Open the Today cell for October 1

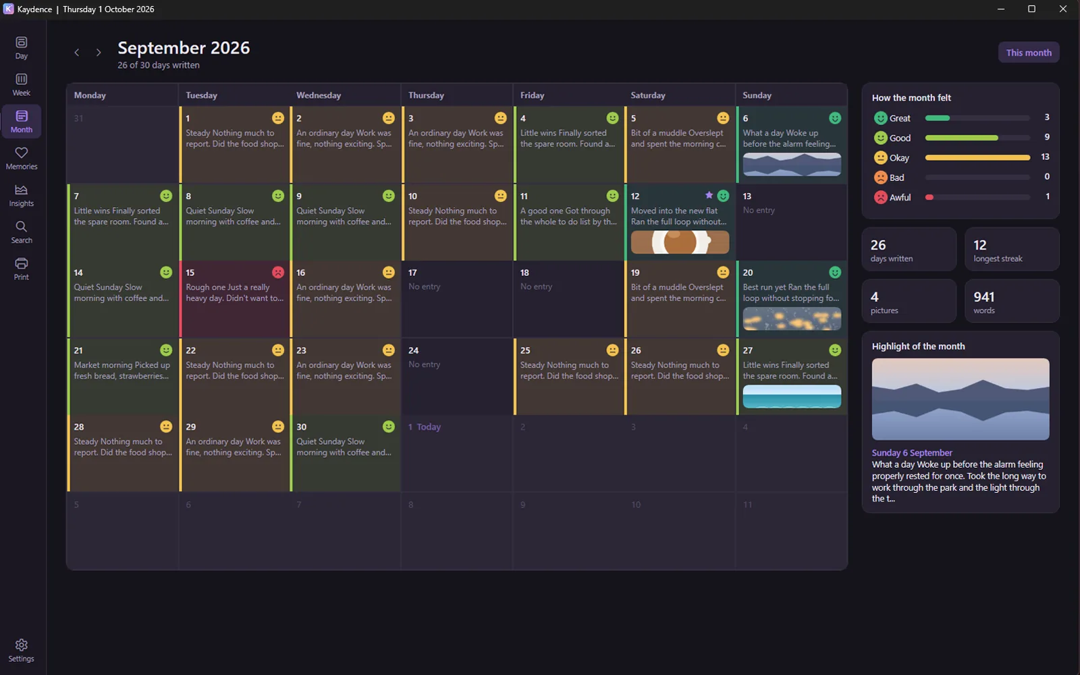[457, 453]
